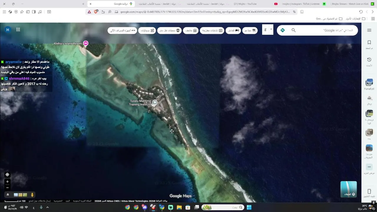Viewport: 377px width, 212px height.
Task: Open the Google account avatar H
Action: pyautogui.click(x=8, y=29)
